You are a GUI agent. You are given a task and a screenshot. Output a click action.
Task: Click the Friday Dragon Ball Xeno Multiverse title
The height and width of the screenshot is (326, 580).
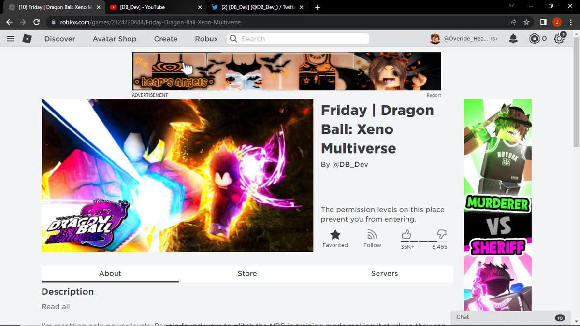click(x=377, y=129)
